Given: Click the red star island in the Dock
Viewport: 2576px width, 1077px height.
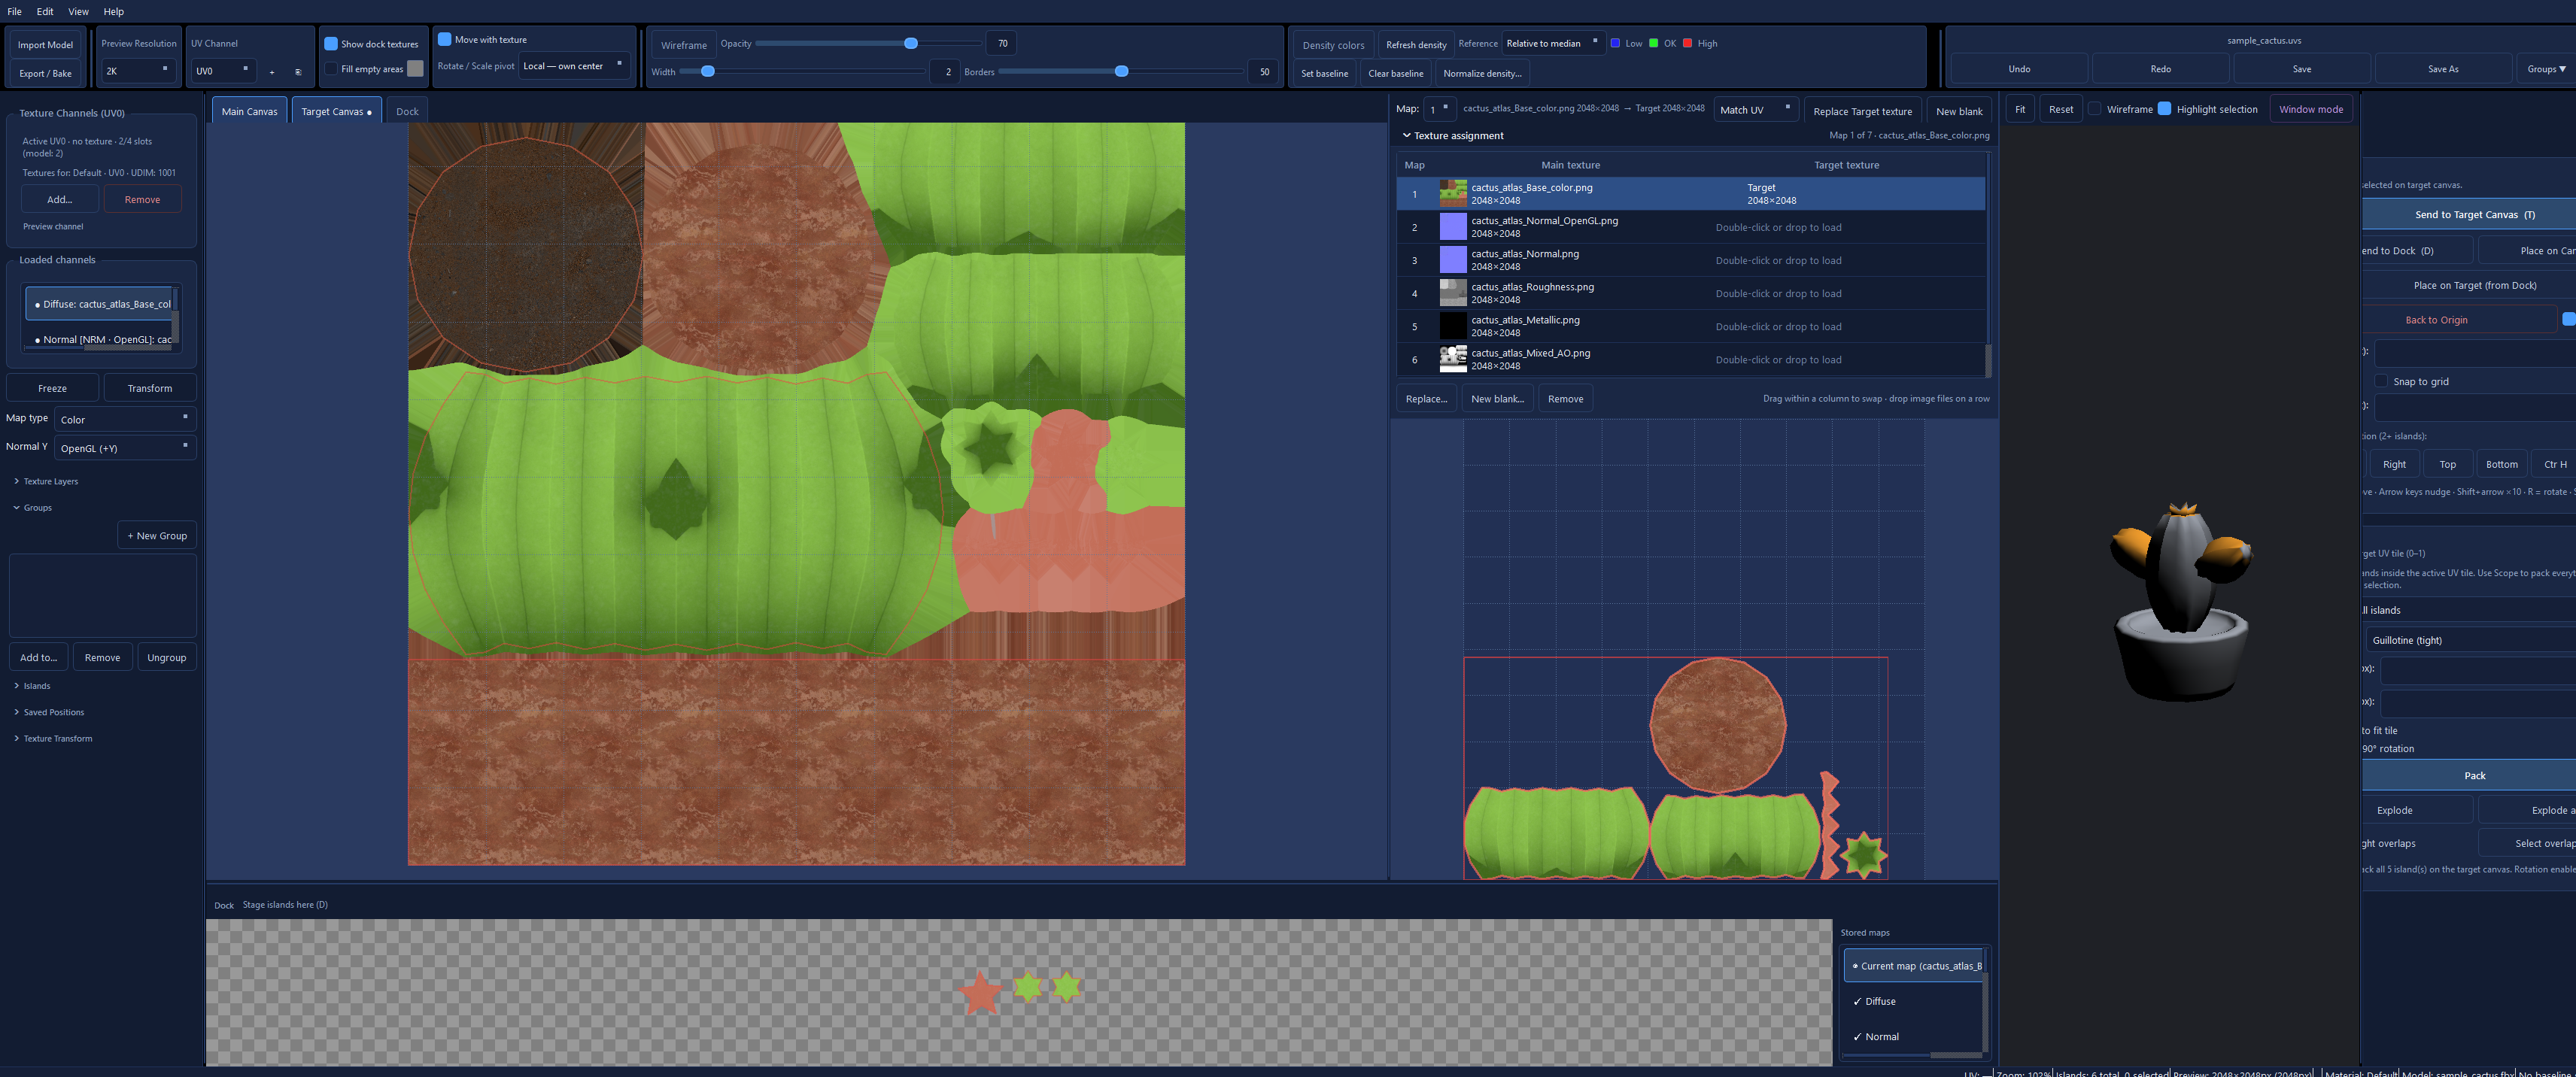Looking at the screenshot, I should click(x=981, y=992).
